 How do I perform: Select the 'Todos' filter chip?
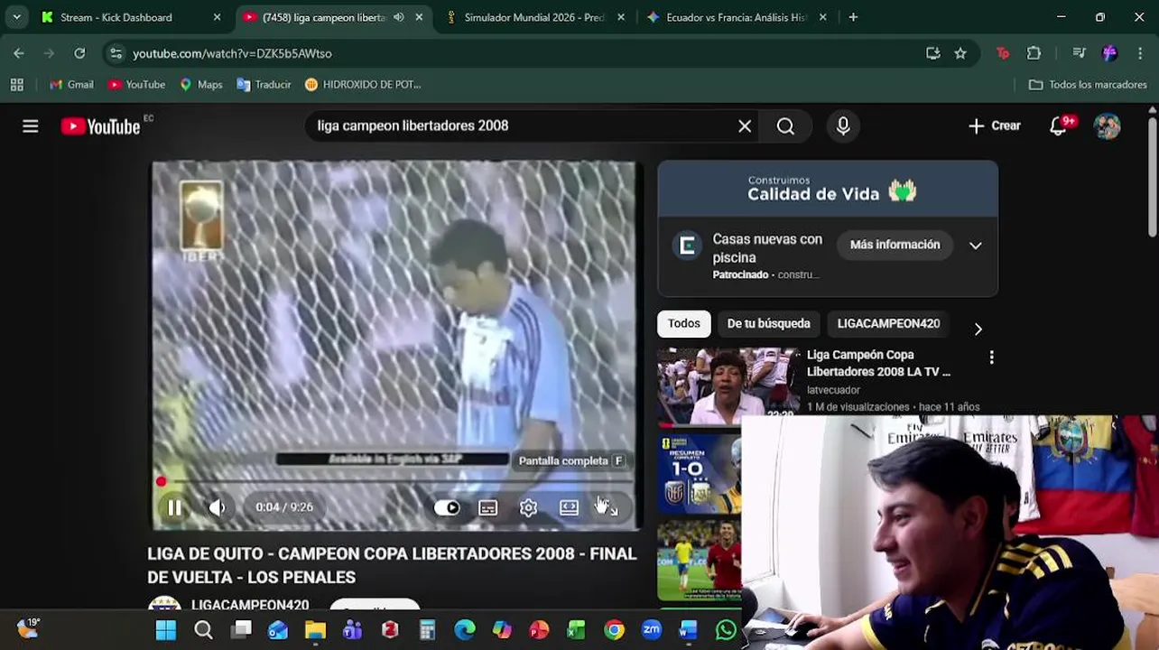[684, 323]
